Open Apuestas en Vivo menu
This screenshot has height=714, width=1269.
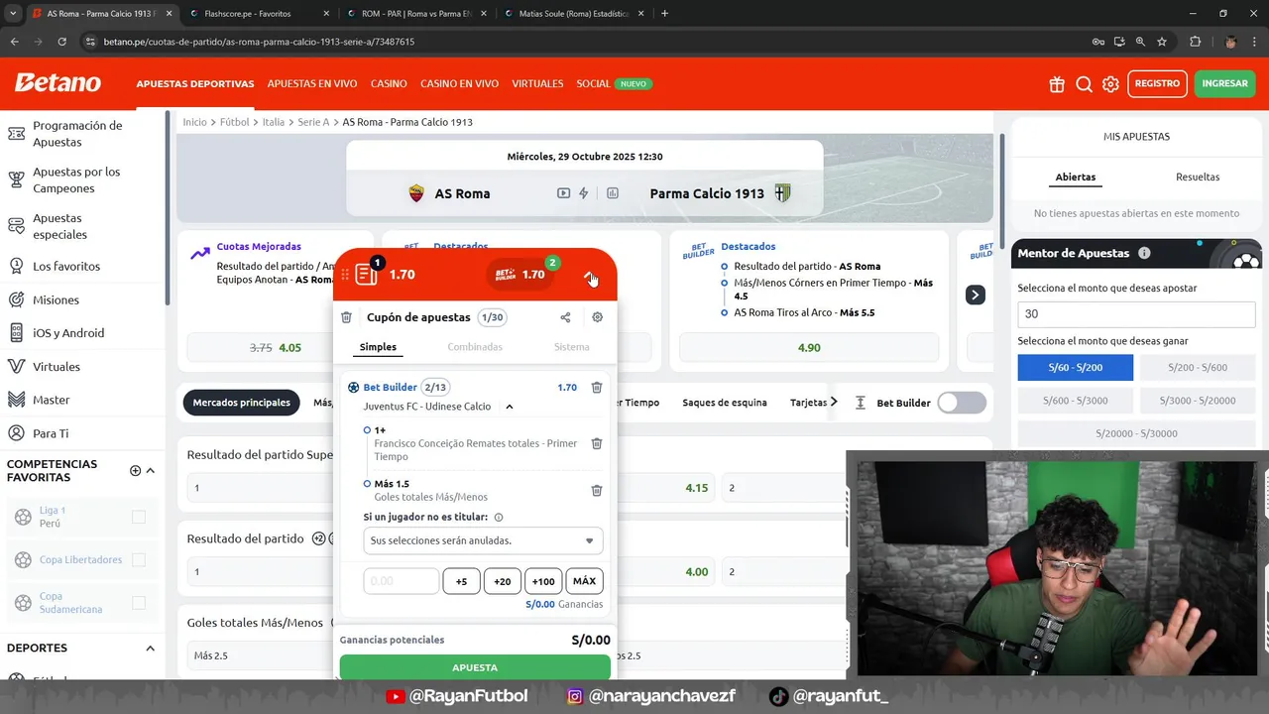(312, 84)
